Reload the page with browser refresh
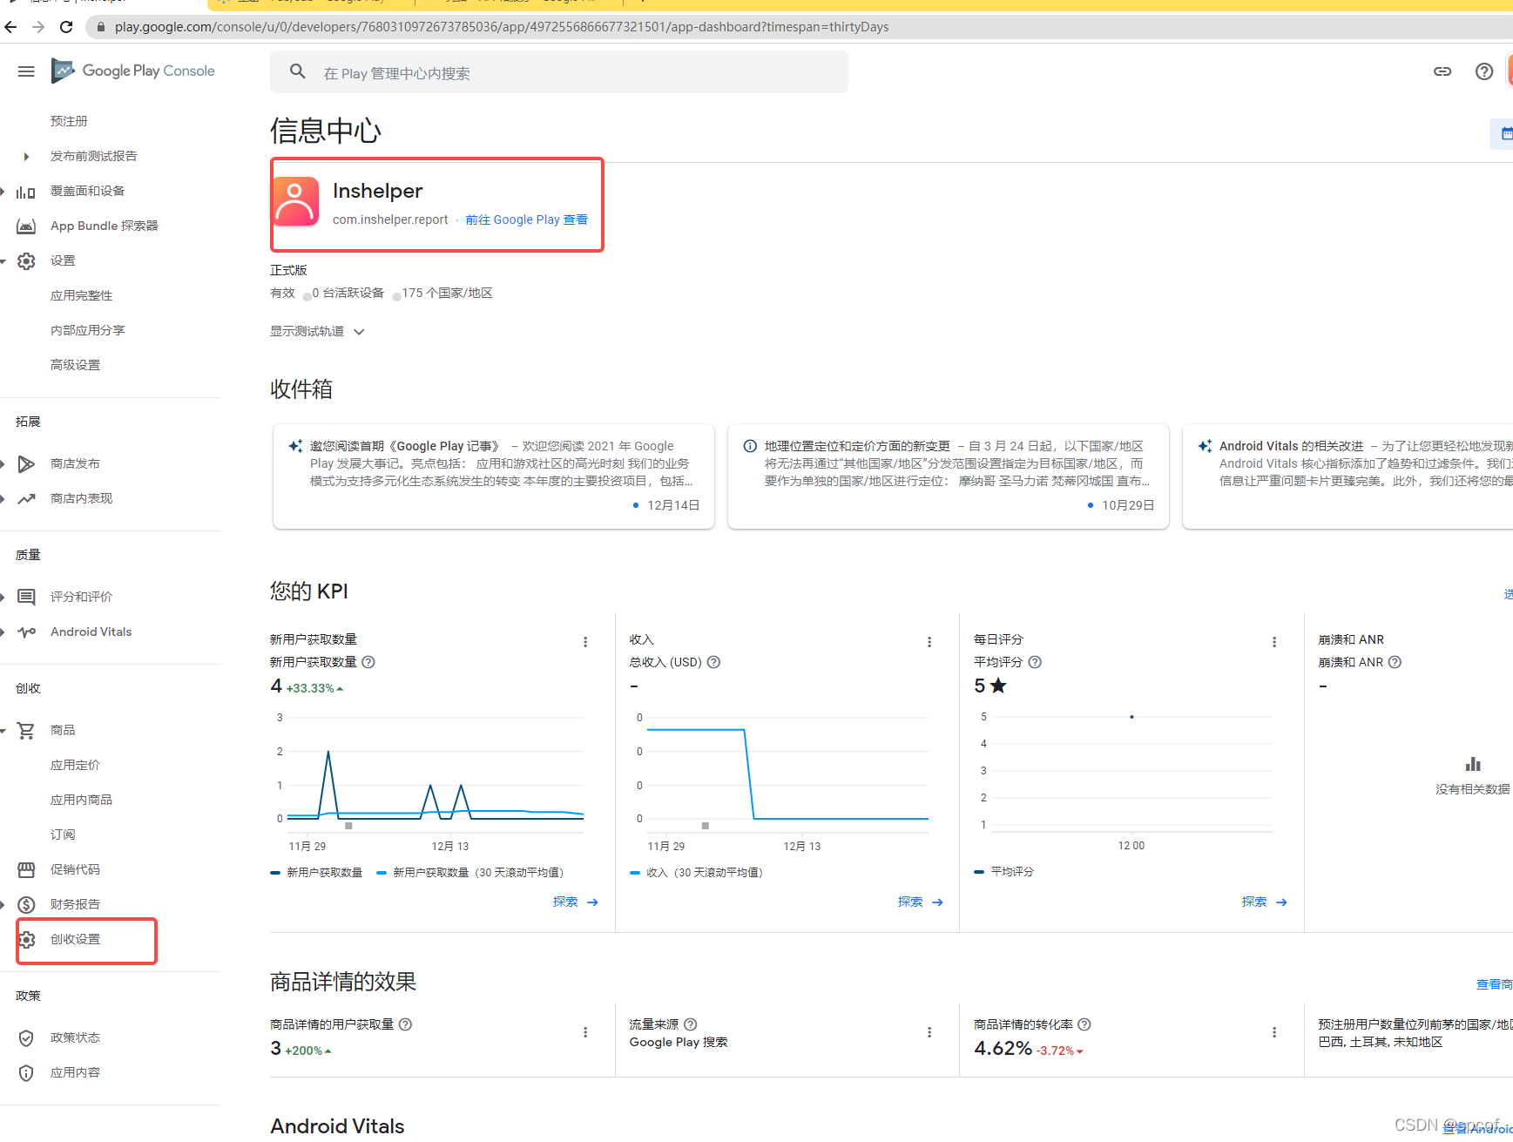The image size is (1513, 1142). [66, 27]
